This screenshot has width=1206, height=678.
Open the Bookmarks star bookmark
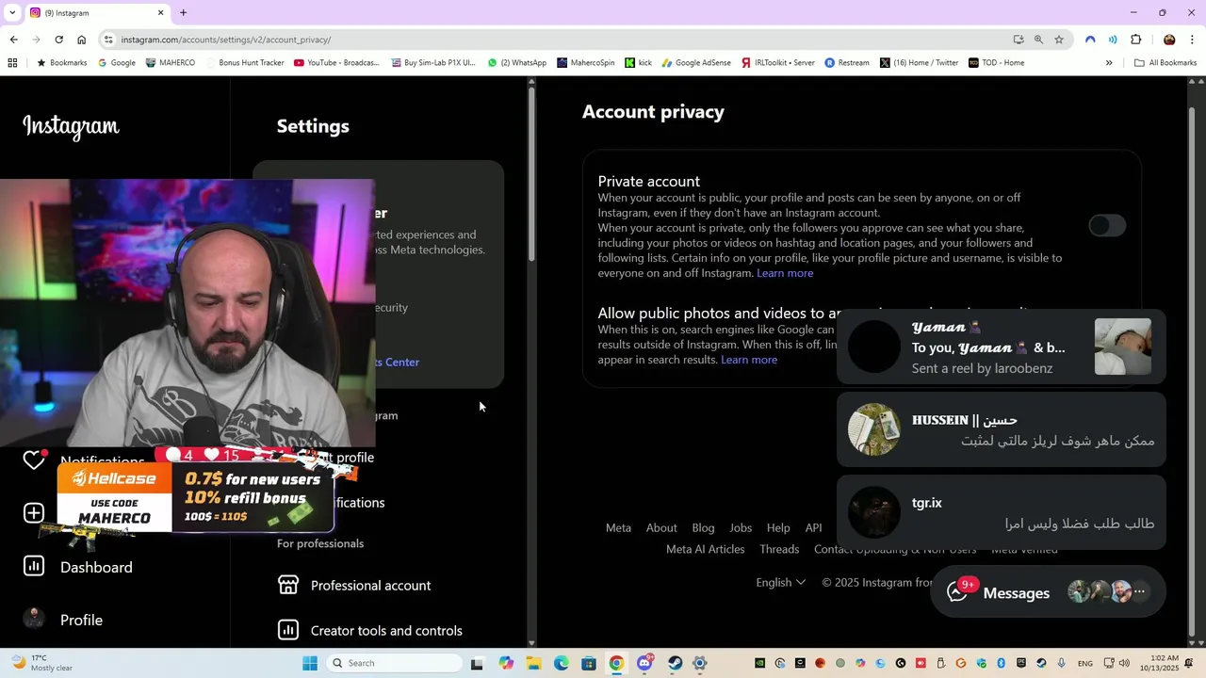(61, 63)
